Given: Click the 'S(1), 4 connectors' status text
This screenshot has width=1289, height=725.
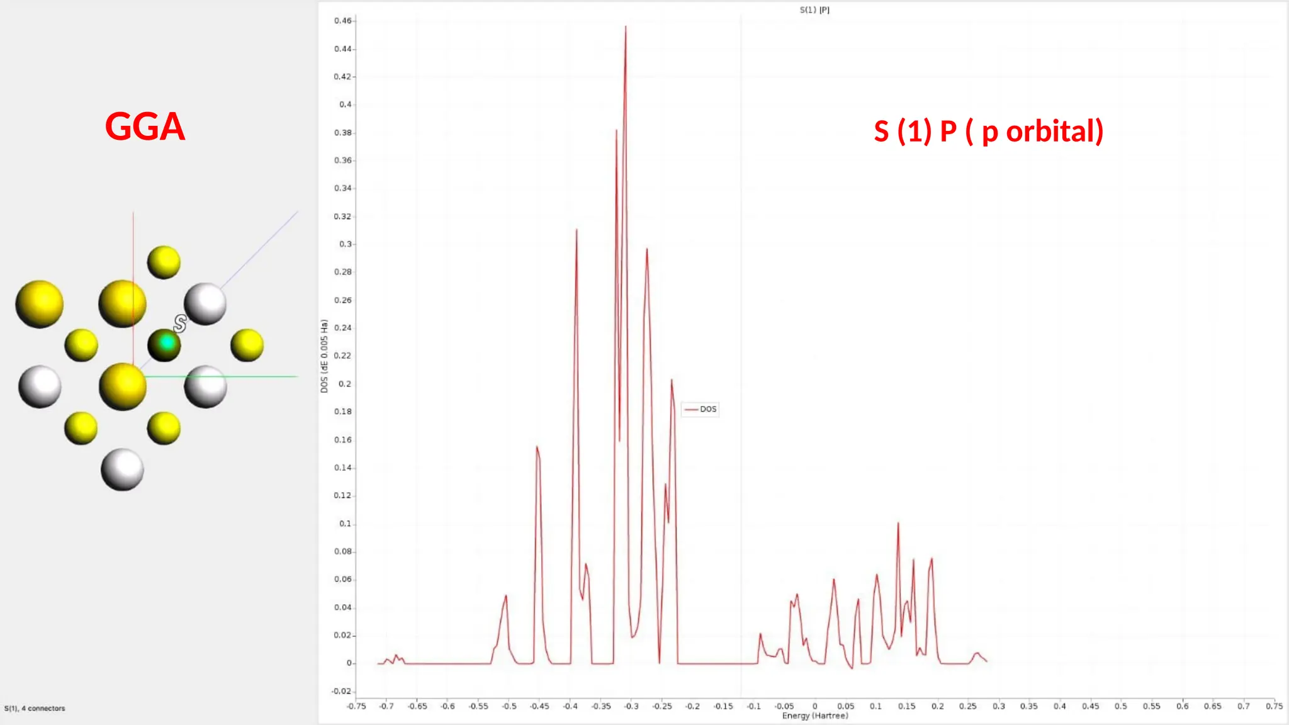Looking at the screenshot, I should coord(35,708).
